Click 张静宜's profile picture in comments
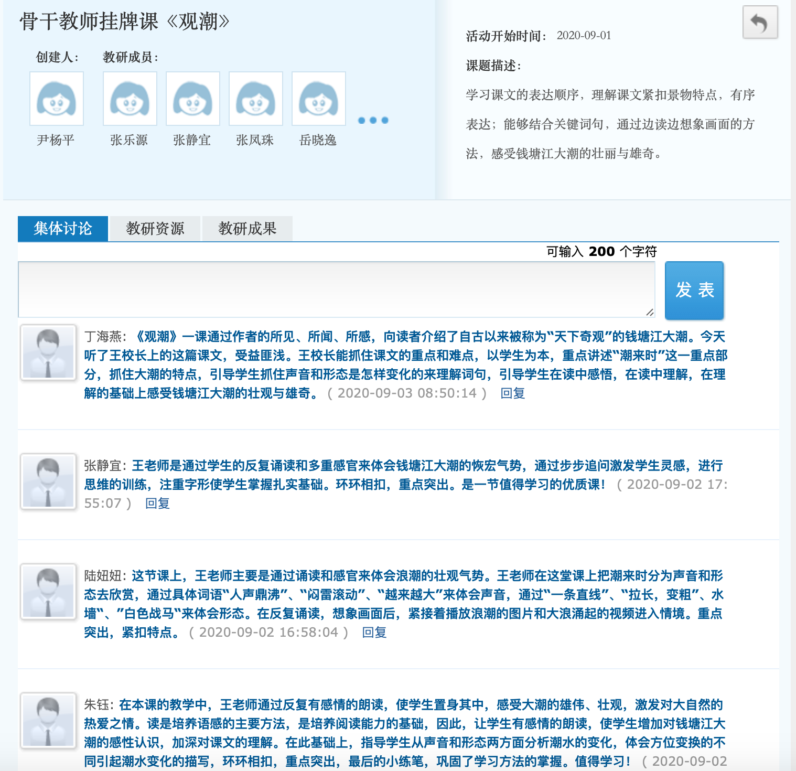 coord(48,481)
